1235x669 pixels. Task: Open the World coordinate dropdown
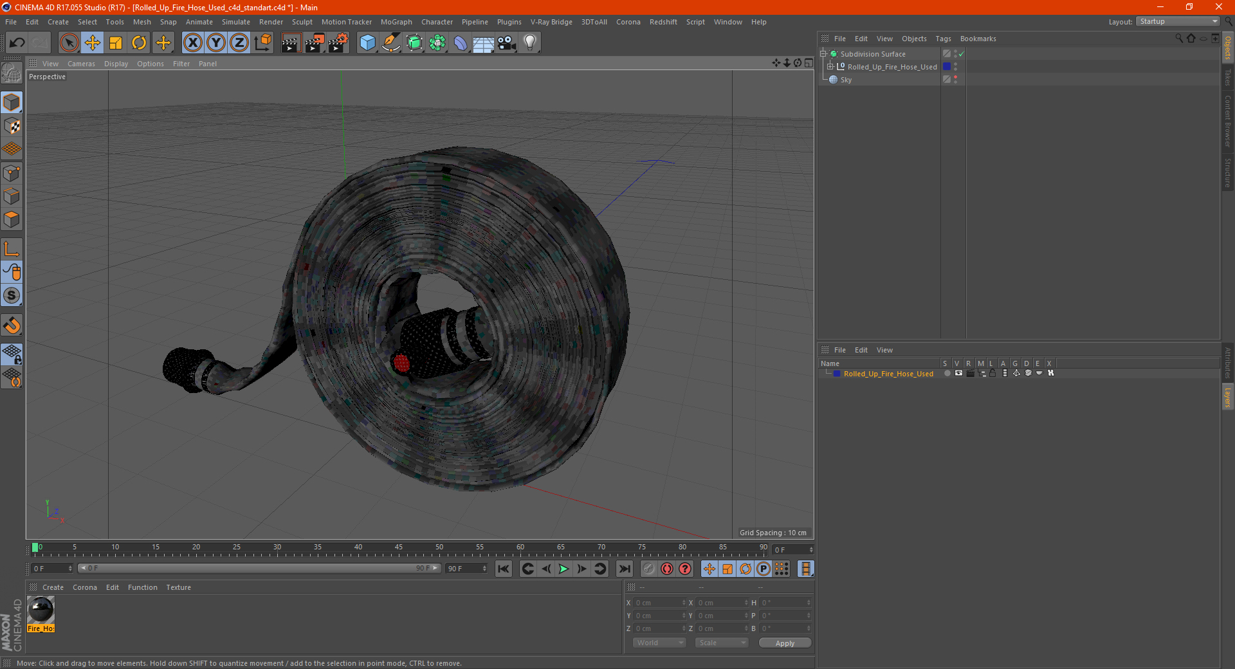coord(659,643)
